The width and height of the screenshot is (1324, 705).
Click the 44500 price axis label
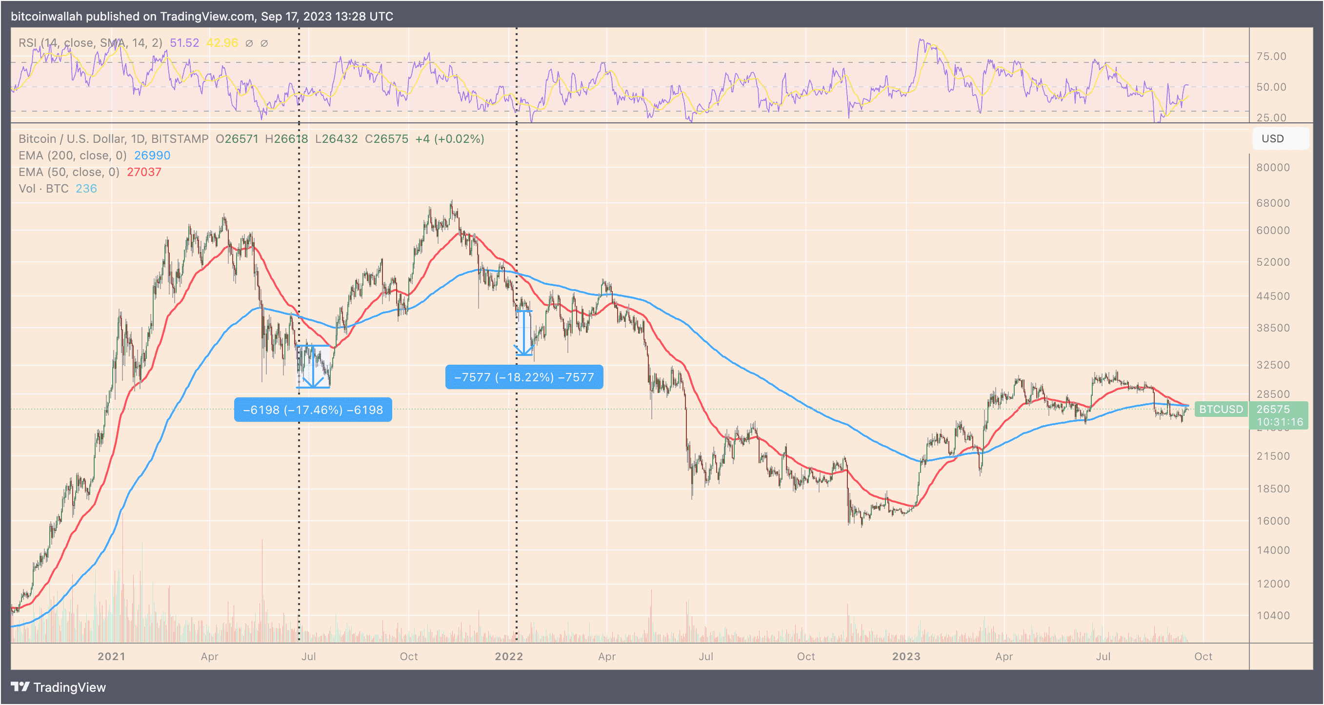pyautogui.click(x=1273, y=296)
